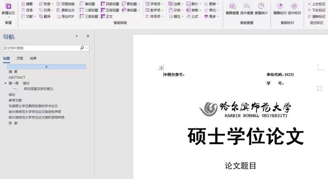This screenshot has height=179, width=328.
Task: Open navigation pane options dropdown arrow
Action: pyautogui.click(x=77, y=36)
